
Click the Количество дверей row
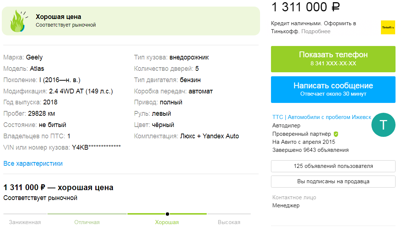(x=167, y=69)
